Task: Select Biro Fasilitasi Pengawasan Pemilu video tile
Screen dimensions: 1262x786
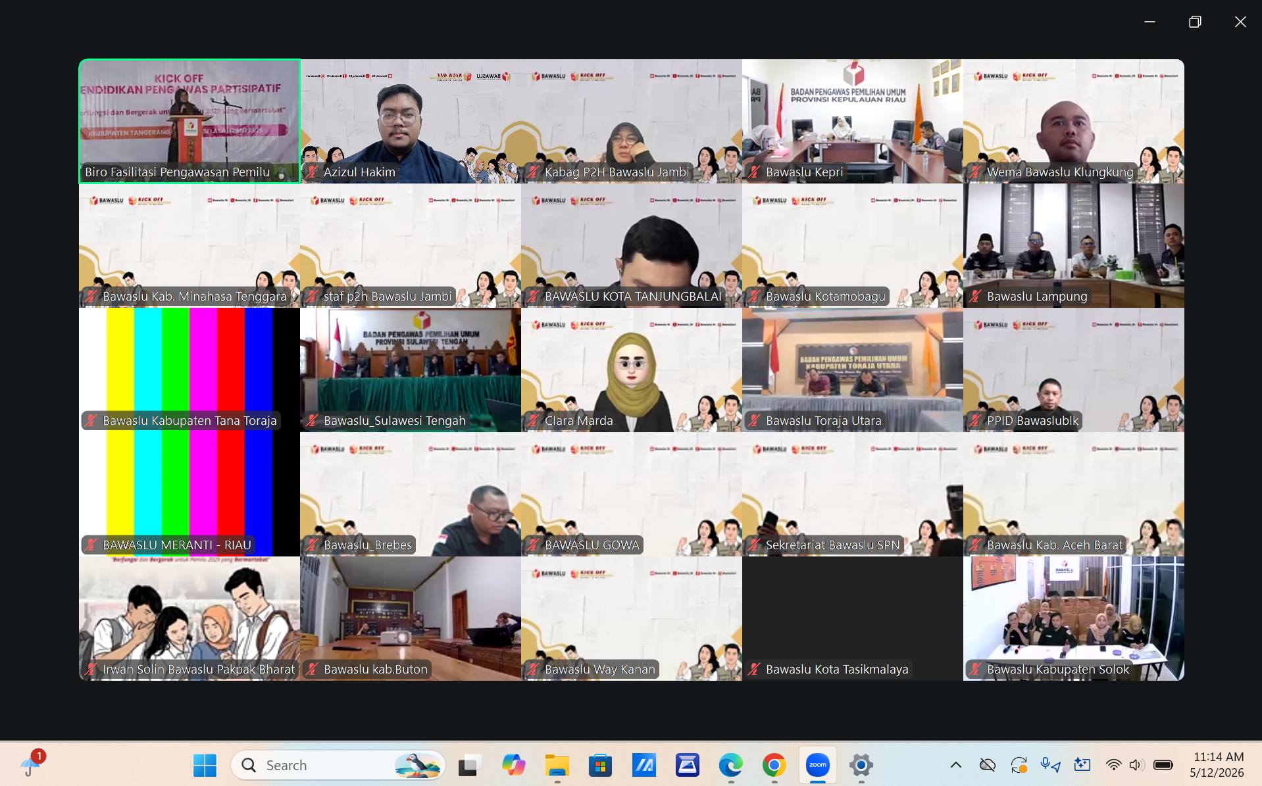Action: tap(189, 121)
